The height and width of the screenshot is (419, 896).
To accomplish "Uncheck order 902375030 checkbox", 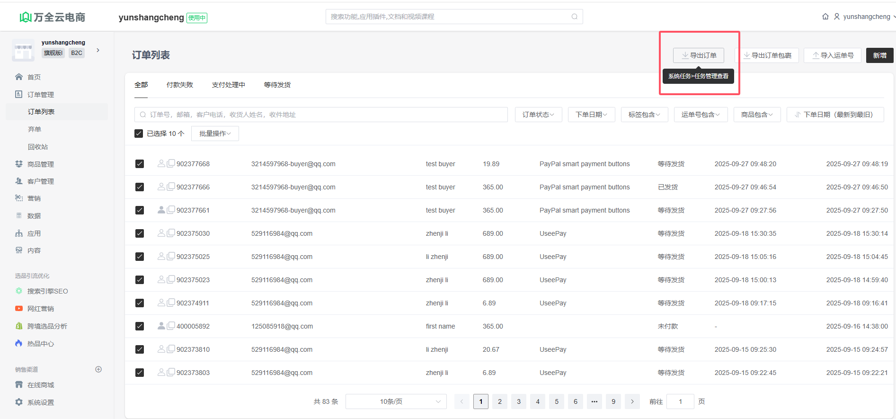I will click(140, 233).
